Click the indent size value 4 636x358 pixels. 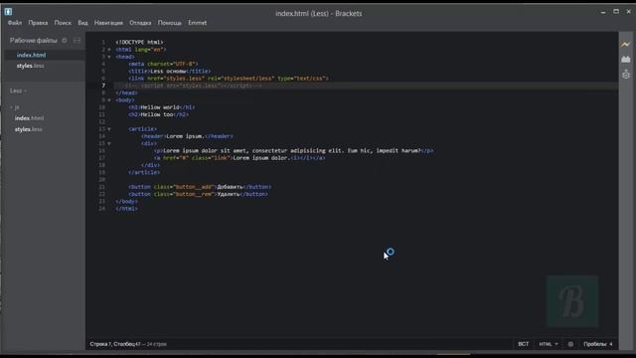[x=611, y=344]
